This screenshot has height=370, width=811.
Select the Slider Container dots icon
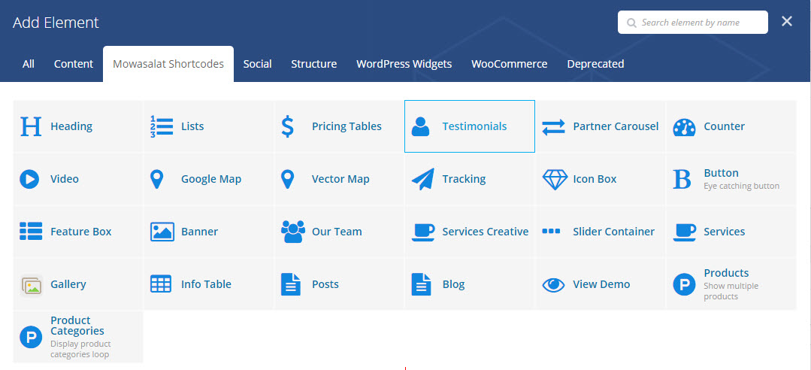click(551, 232)
